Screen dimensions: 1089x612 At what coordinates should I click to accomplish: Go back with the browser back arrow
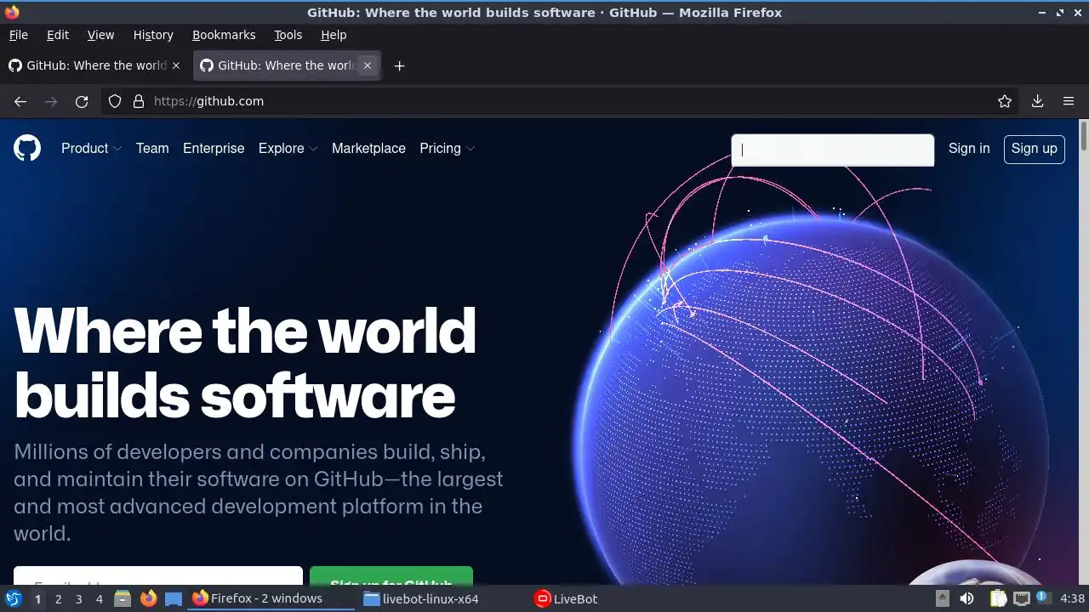pos(20,101)
